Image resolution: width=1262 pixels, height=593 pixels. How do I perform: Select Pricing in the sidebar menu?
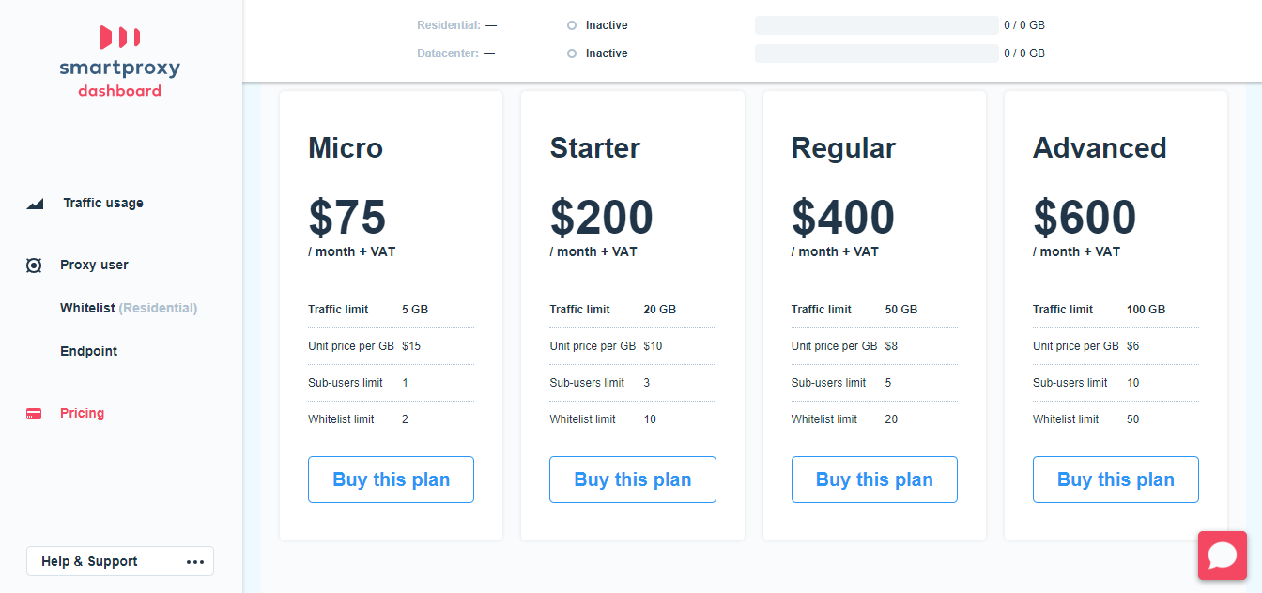82,413
